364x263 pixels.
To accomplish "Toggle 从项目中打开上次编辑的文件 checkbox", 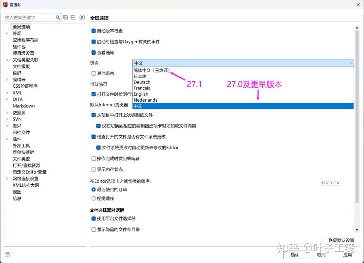I will pos(94,115).
